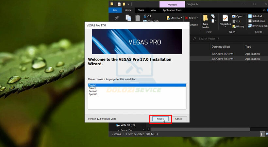Click the Select none icon
Screen dimensions: 268x147
(x=250, y=21)
